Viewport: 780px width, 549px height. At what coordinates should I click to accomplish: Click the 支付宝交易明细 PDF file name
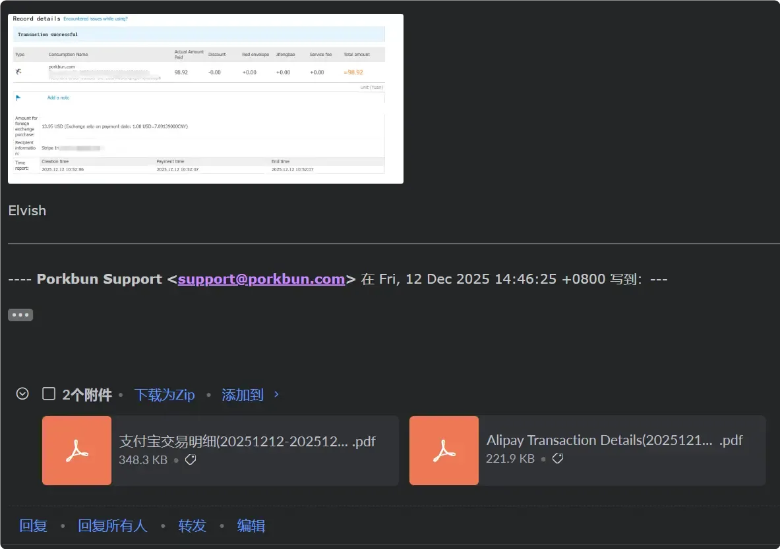tap(247, 441)
